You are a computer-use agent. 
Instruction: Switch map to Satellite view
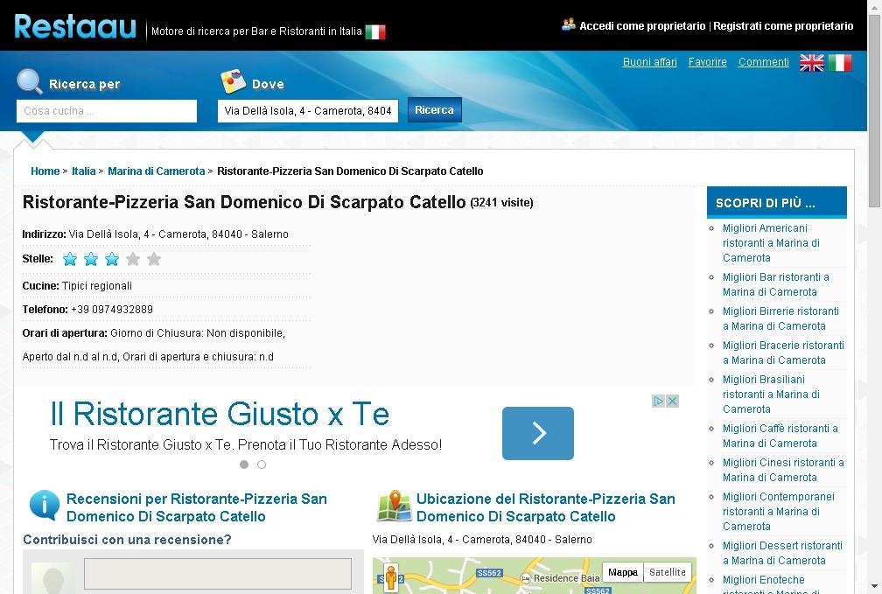tap(668, 572)
